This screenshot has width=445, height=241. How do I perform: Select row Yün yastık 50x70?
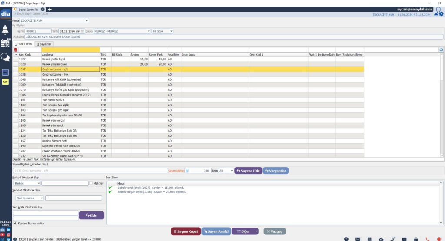[x=189, y=100]
